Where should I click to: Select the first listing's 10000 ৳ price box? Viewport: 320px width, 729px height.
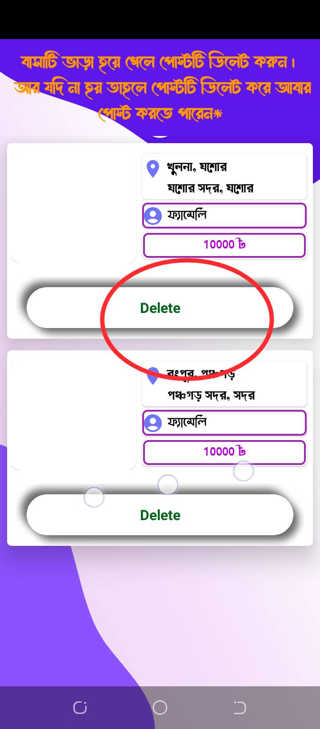tap(224, 245)
